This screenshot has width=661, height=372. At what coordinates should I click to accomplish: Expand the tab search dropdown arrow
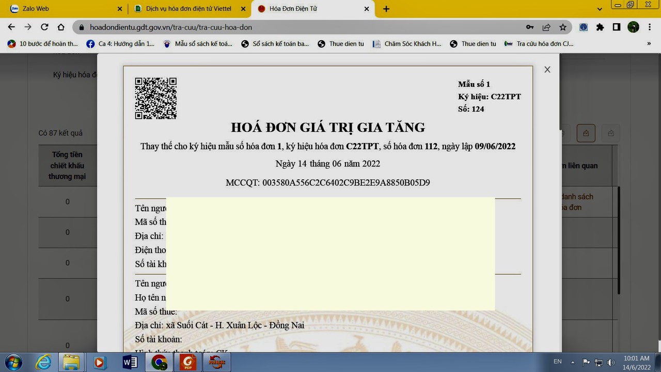tap(600, 9)
